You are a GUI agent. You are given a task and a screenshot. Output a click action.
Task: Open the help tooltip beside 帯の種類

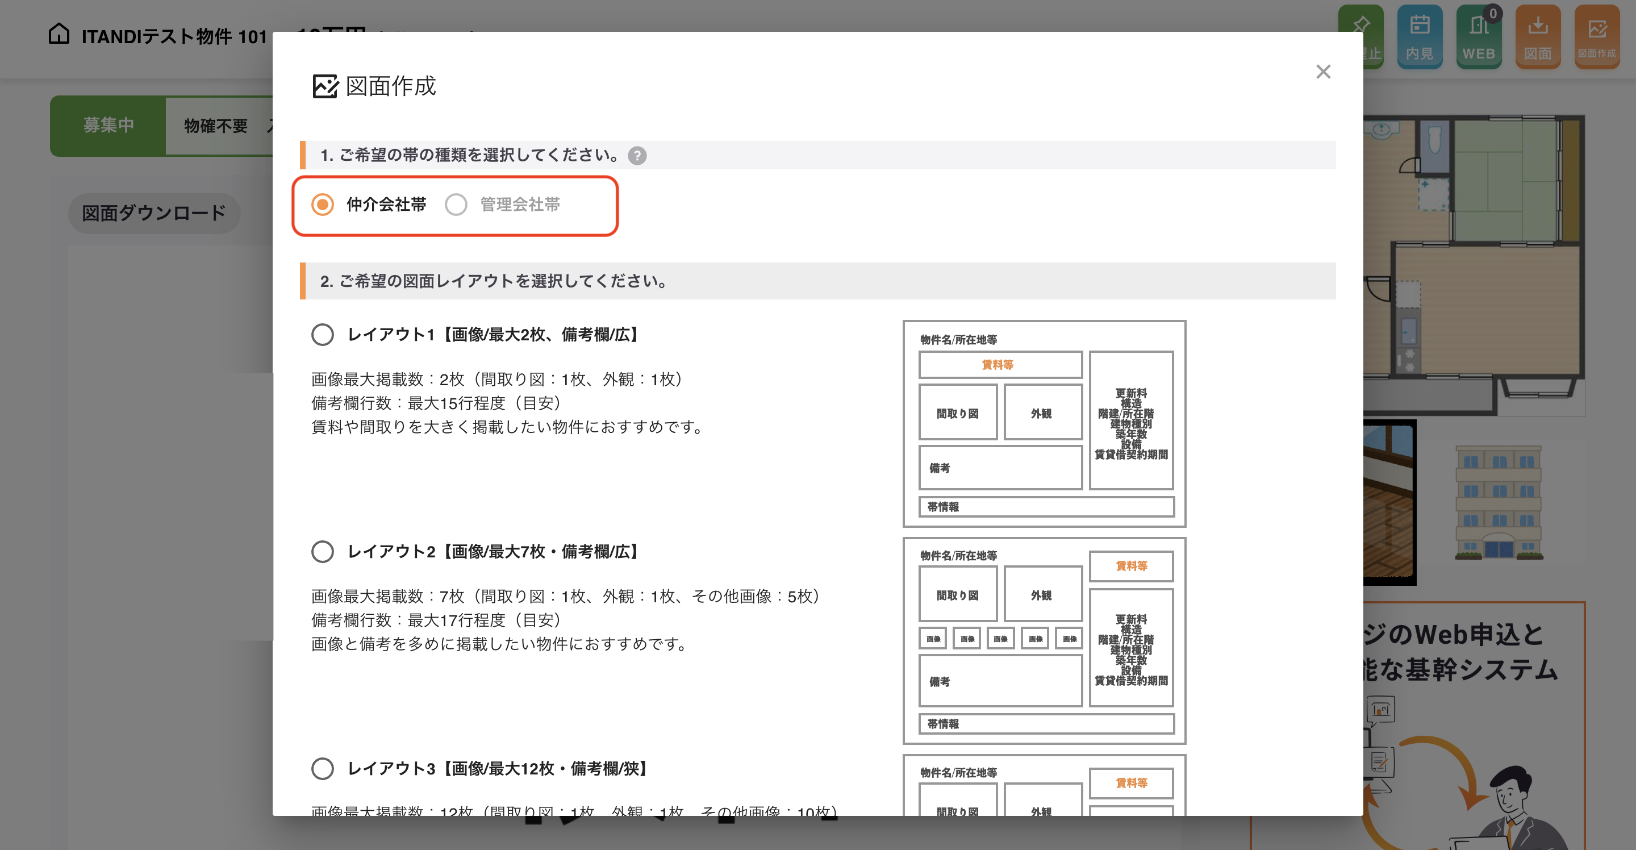tap(637, 156)
